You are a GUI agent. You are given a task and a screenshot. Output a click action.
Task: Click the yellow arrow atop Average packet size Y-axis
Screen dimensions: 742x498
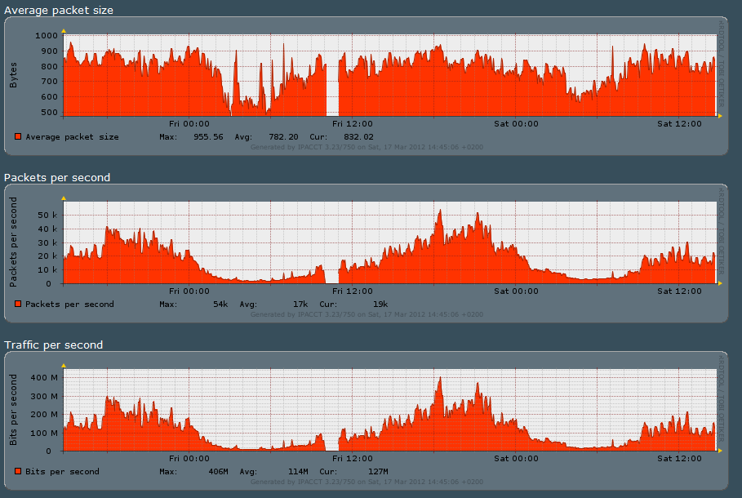pyautogui.click(x=64, y=30)
